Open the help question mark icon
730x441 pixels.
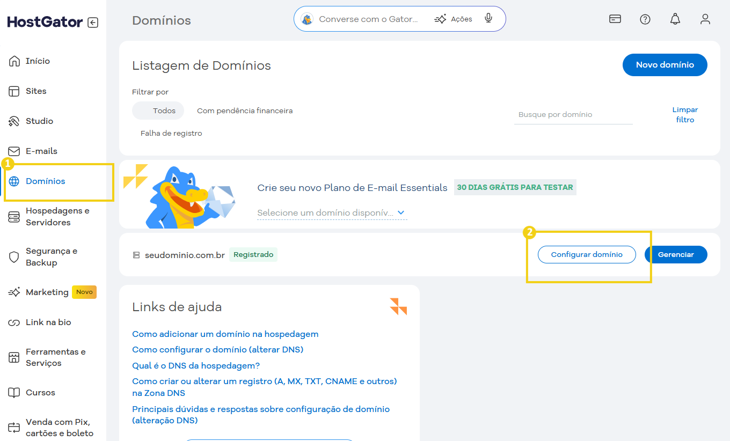click(x=645, y=19)
